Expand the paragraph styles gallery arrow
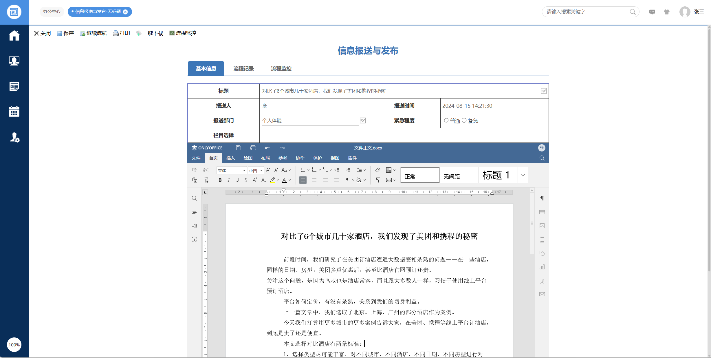 [x=523, y=175]
